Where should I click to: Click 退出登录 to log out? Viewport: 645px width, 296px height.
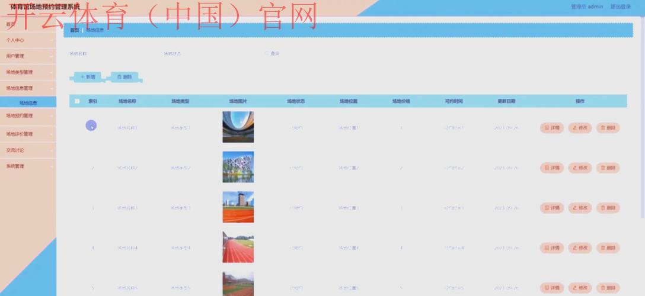[x=620, y=7]
